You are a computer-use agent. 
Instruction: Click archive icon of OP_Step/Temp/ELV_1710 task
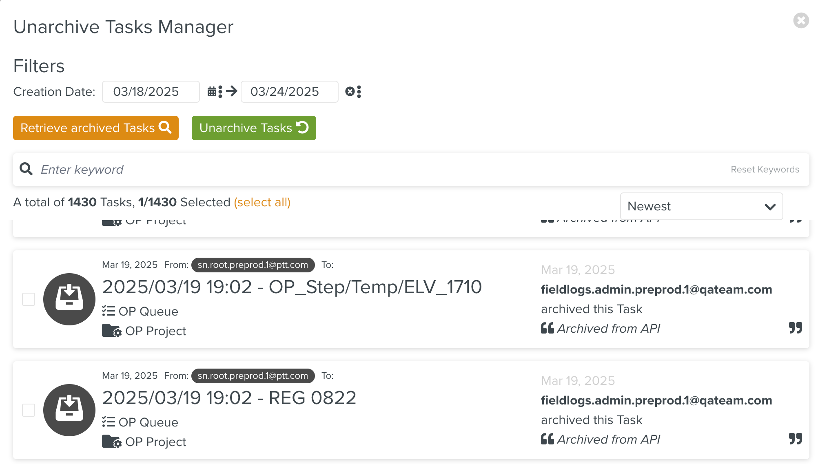point(69,299)
